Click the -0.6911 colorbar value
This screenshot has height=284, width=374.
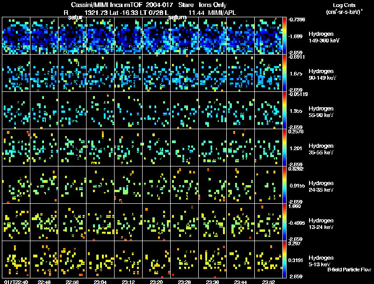pos(296,57)
